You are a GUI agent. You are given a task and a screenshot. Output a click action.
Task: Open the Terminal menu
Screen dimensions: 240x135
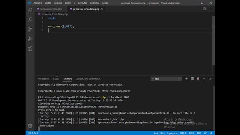click(94, 3)
